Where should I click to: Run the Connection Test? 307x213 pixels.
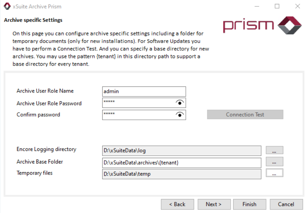[x=245, y=115]
